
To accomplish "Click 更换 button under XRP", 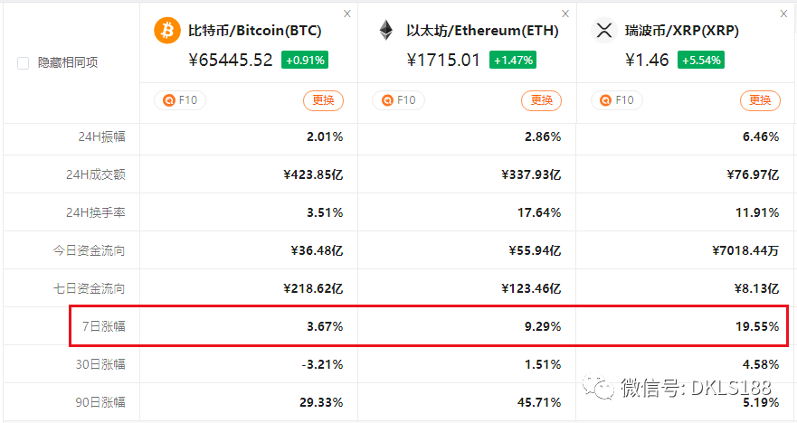I will click(x=760, y=100).
